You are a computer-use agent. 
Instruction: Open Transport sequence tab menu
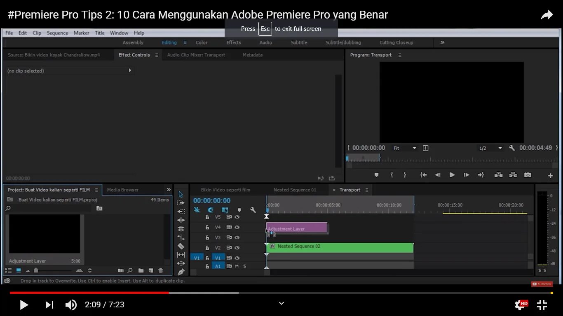[367, 190]
